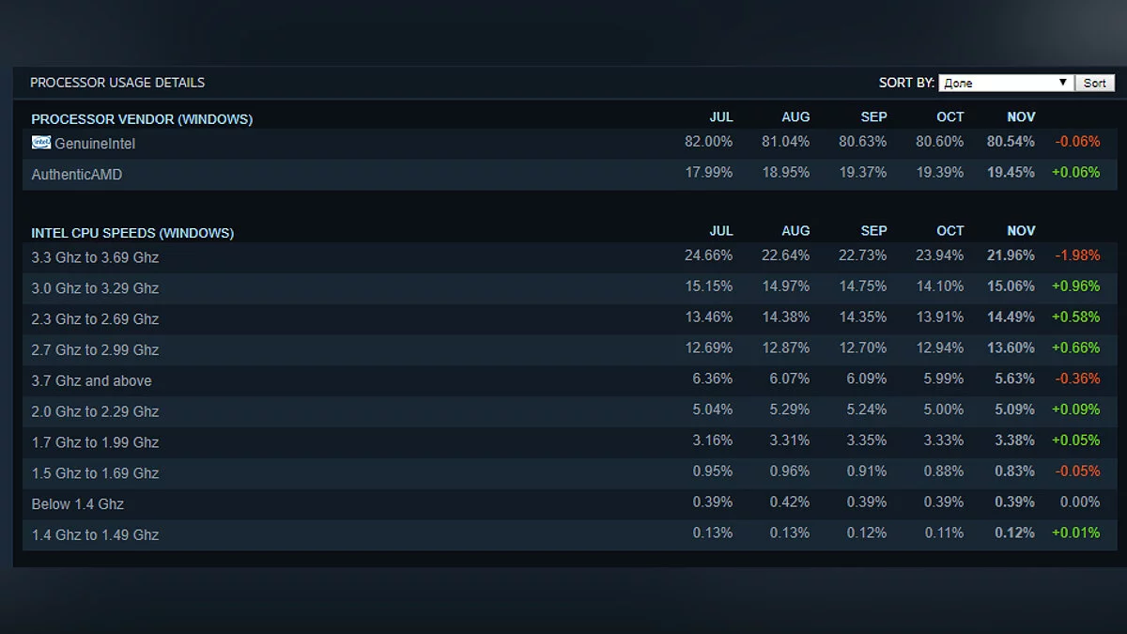Select the GenuineIntel vendor row
Viewport: 1127px width, 634px height.
[95, 145]
